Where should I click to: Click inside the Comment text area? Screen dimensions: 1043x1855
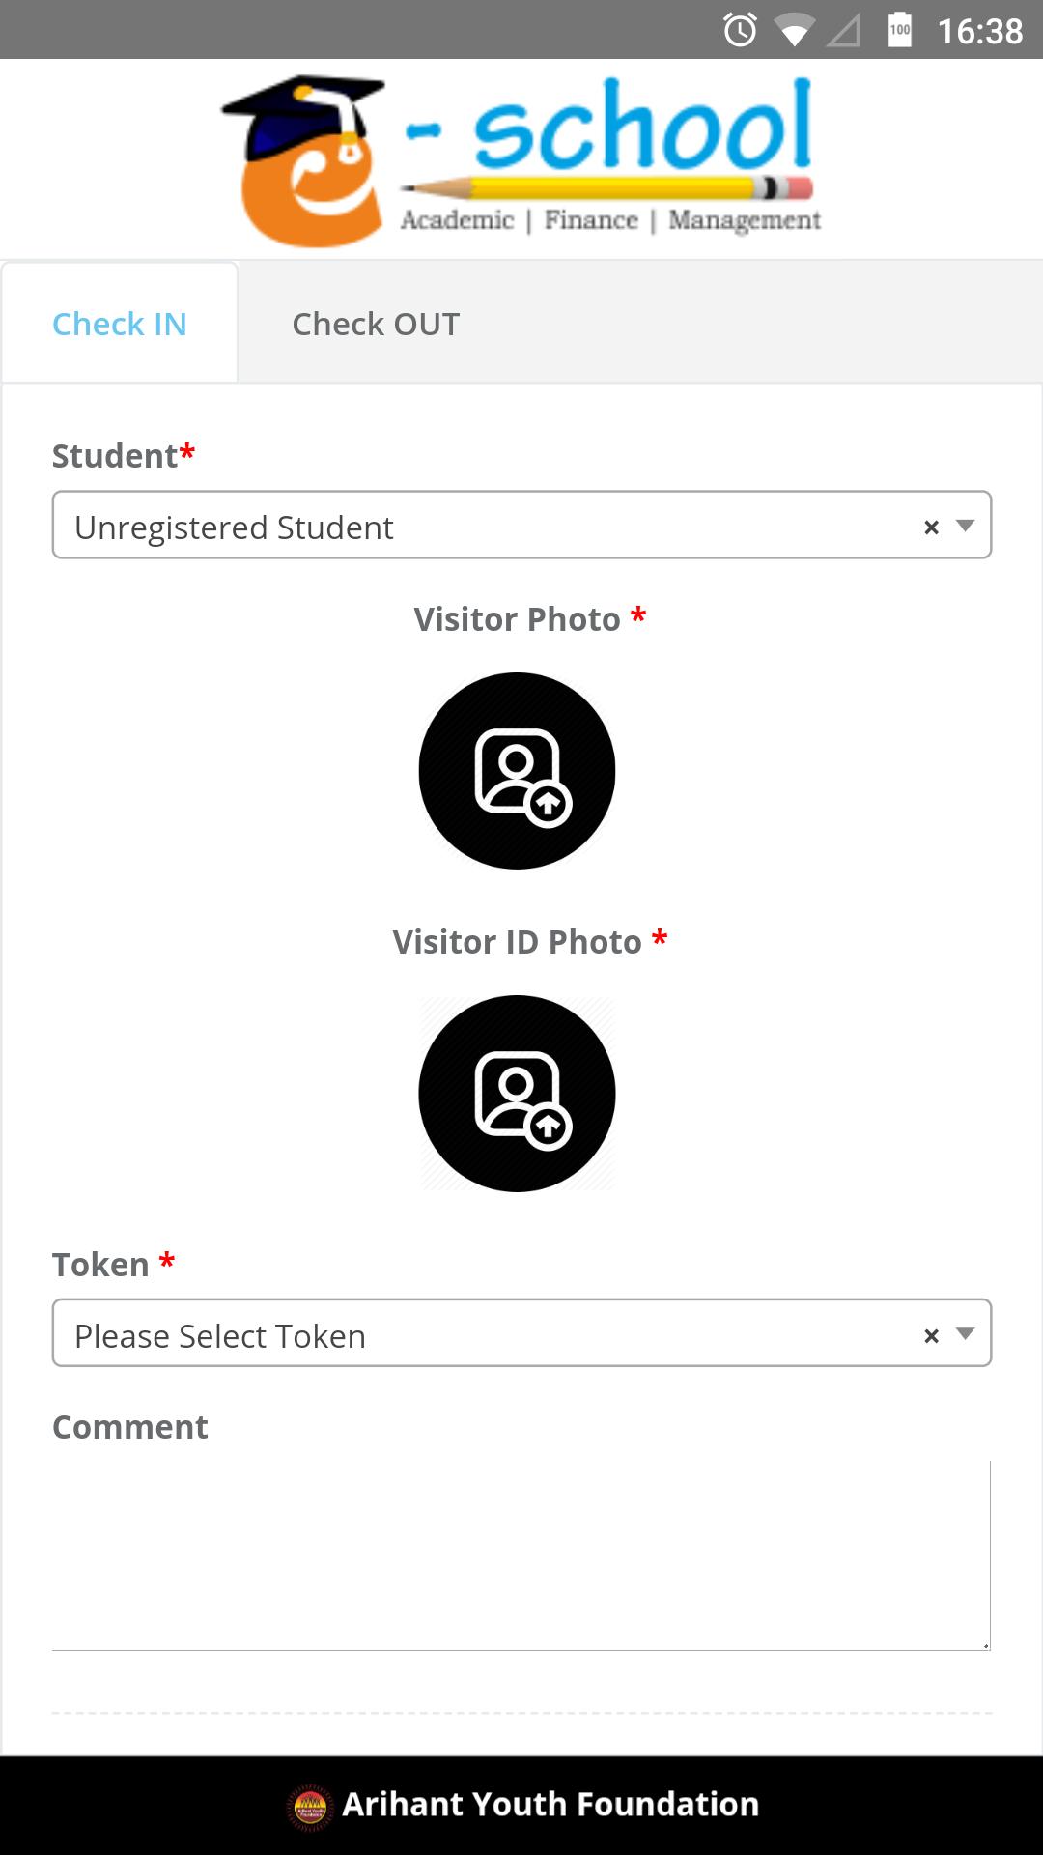(521, 1555)
